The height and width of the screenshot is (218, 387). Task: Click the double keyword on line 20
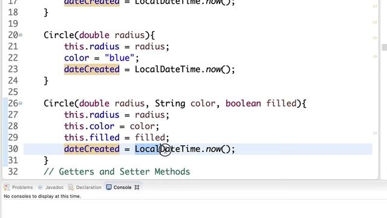[94, 35]
